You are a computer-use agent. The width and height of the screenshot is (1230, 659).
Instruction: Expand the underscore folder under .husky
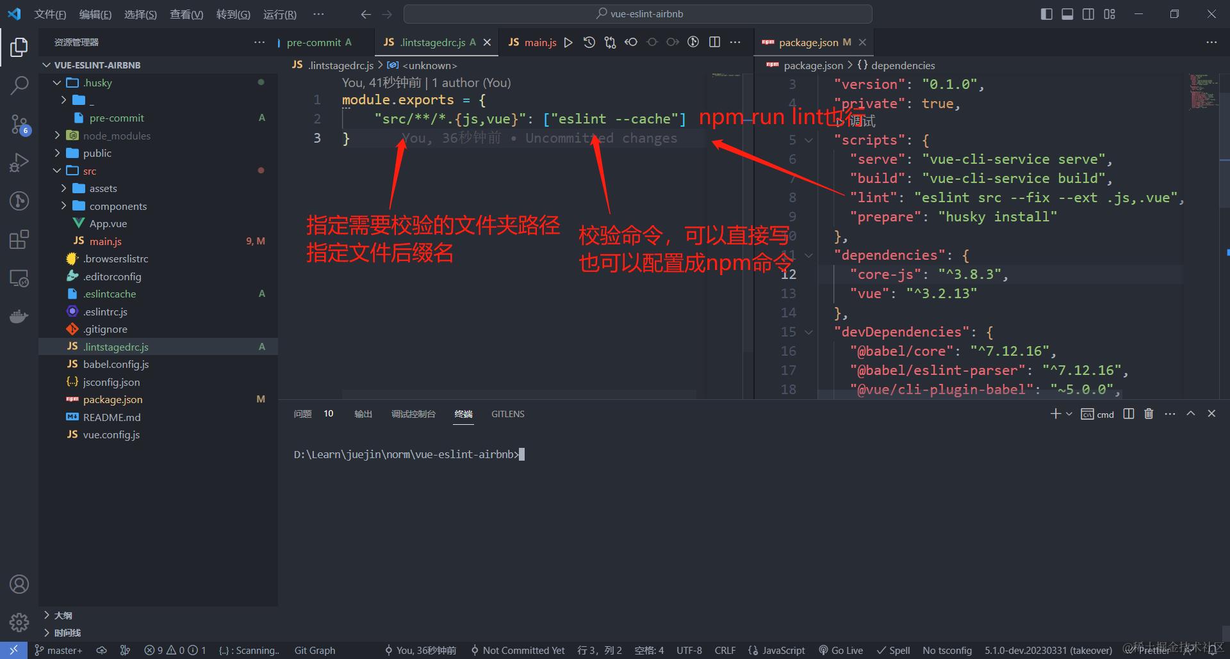tap(63, 100)
